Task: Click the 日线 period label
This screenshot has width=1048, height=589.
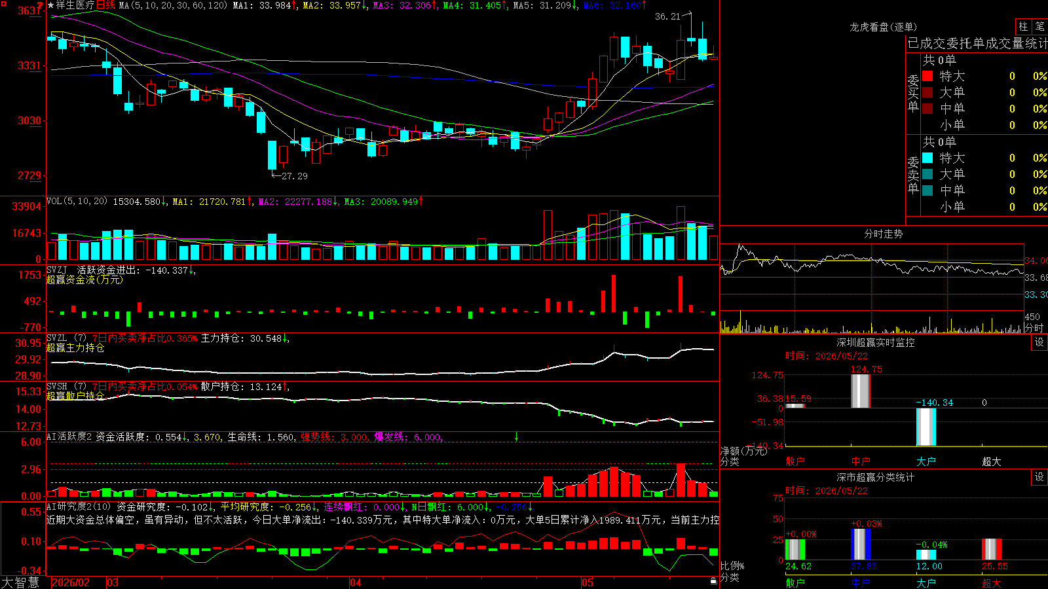Action: point(106,5)
